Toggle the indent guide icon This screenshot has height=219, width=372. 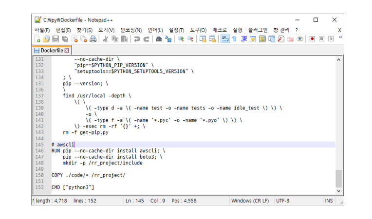click(243, 39)
